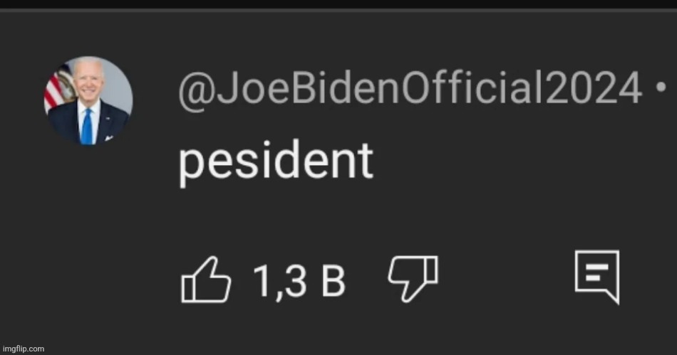677x355 pixels.
Task: Click the circular avatar beside the username
Action: coord(90,100)
